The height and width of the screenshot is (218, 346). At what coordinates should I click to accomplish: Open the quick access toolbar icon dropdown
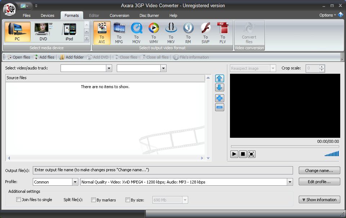click(x=25, y=6)
